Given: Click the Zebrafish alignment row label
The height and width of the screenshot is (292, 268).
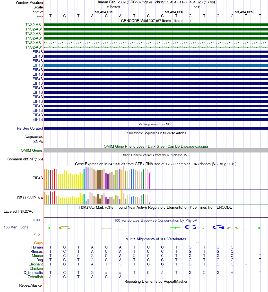Looking at the screenshot, I should click(35, 277).
